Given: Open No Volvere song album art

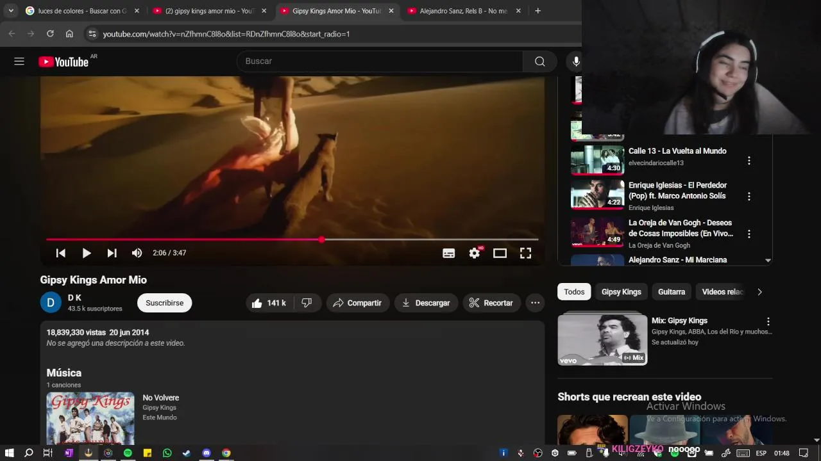Looking at the screenshot, I should (90, 418).
